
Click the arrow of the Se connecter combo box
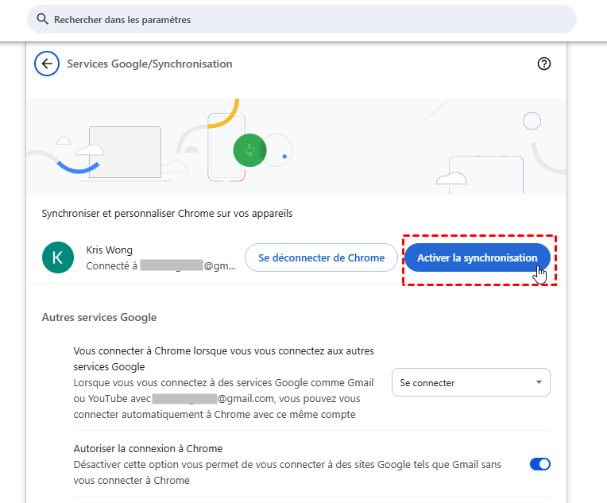(539, 382)
